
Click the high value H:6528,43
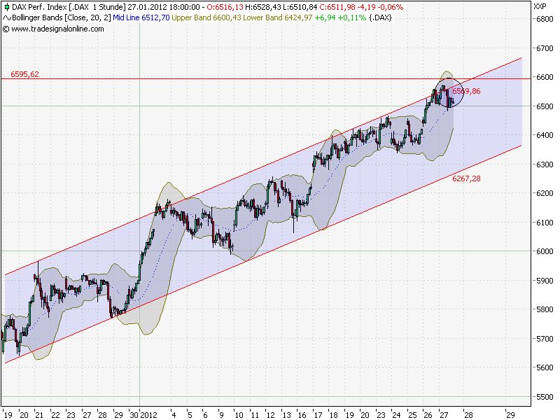[x=264, y=7]
